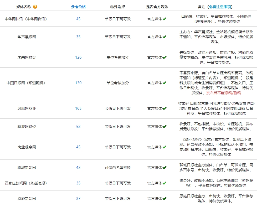Select media 未来网财经
This screenshot has height=206, width=257.
(x=27, y=57)
